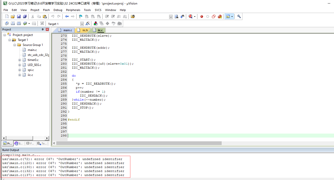
Task: Switch to the Books bottom panel tab
Action: 19,144
